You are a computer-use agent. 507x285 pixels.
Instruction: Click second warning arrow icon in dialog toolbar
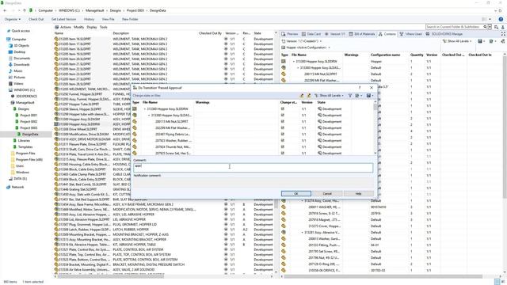tap(308, 96)
